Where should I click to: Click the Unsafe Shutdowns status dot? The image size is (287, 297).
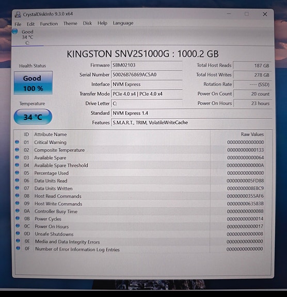(18, 233)
